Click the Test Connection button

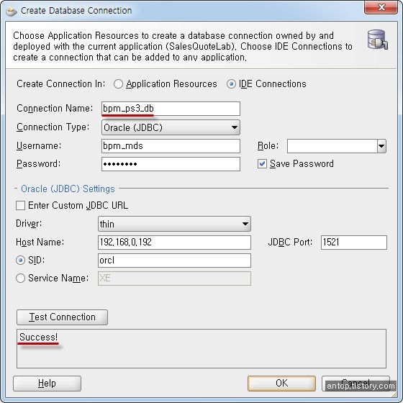click(62, 317)
